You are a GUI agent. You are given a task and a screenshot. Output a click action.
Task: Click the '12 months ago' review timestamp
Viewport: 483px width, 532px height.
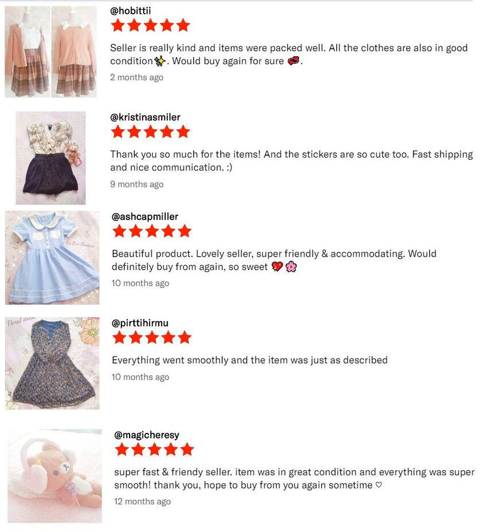tap(143, 502)
